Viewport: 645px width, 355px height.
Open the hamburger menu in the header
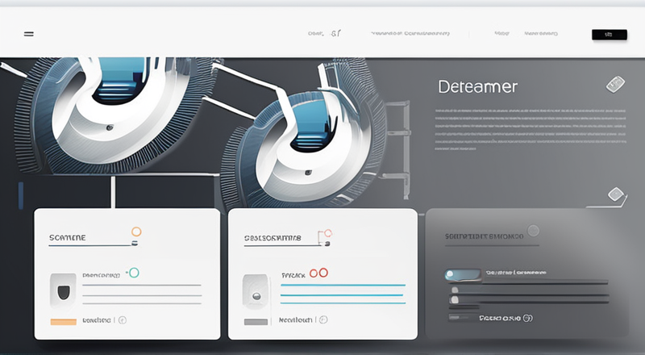click(x=29, y=35)
